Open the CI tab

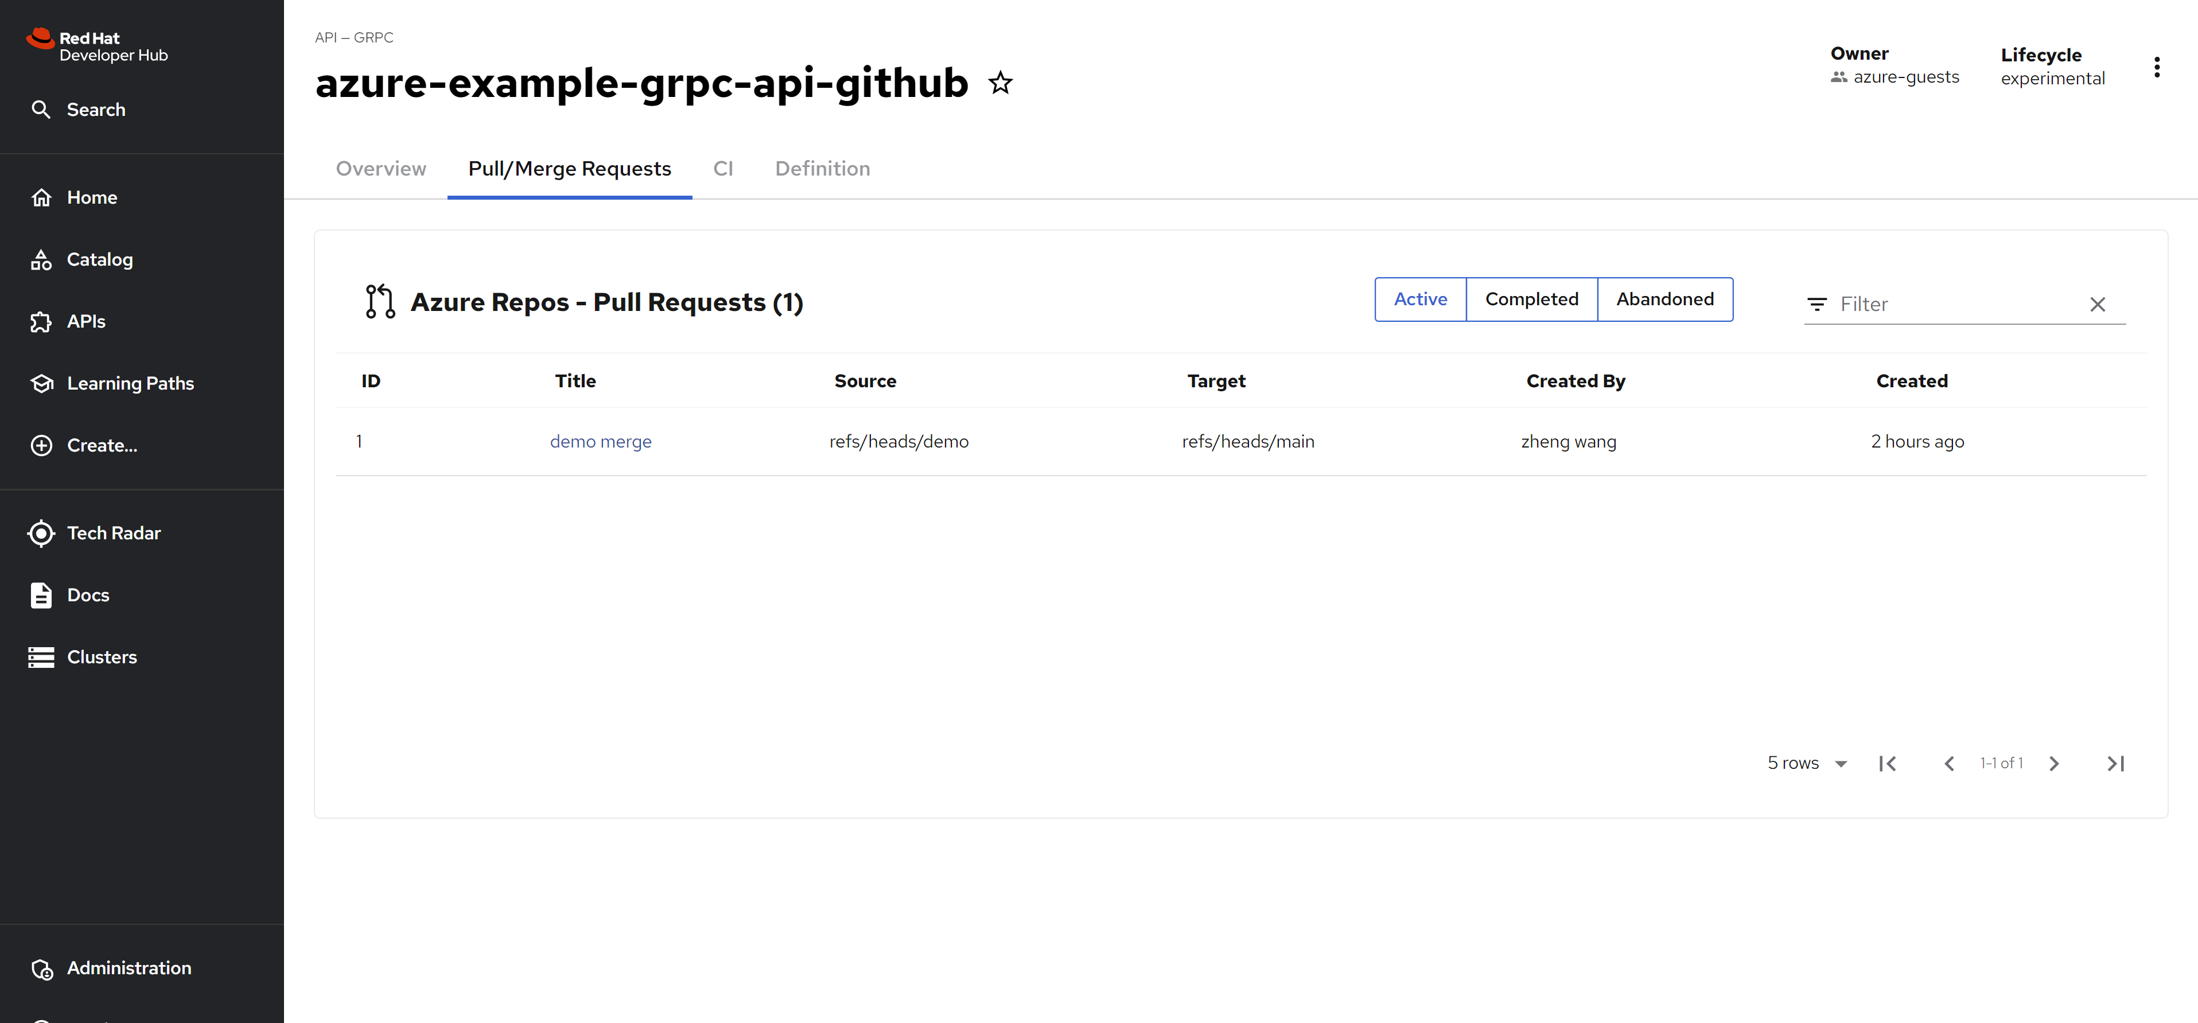tap(723, 169)
